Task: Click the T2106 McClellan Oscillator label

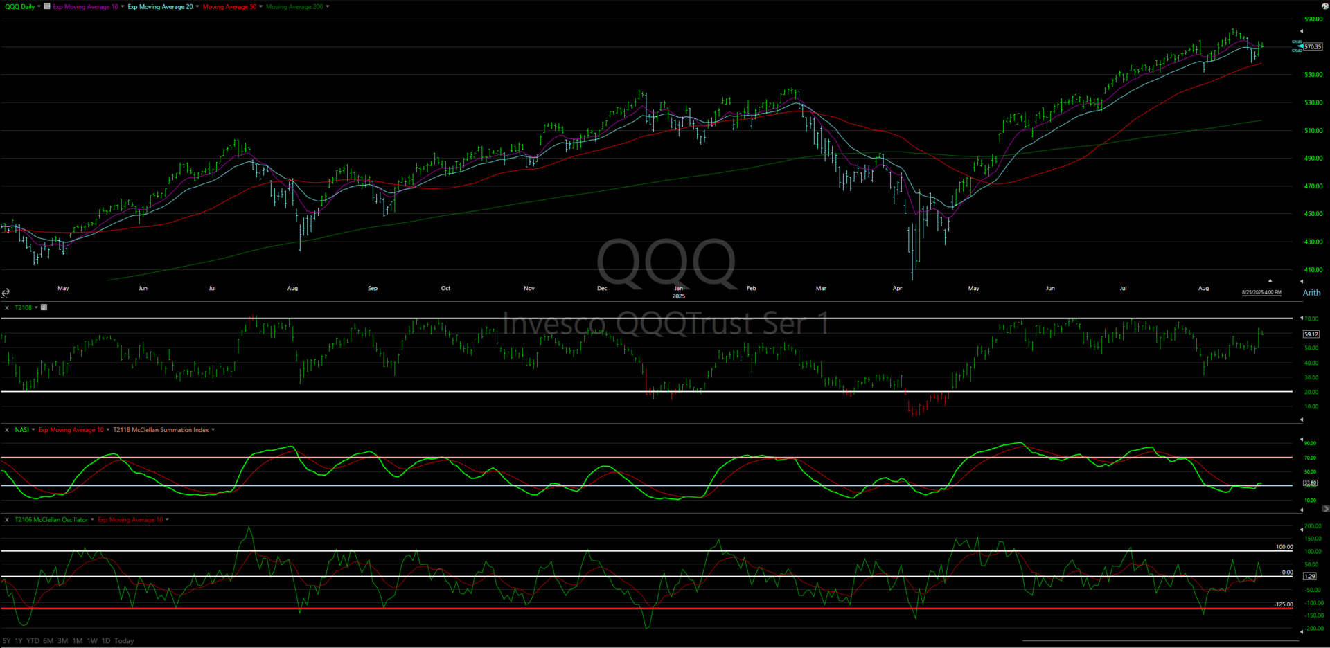Action: 51,520
